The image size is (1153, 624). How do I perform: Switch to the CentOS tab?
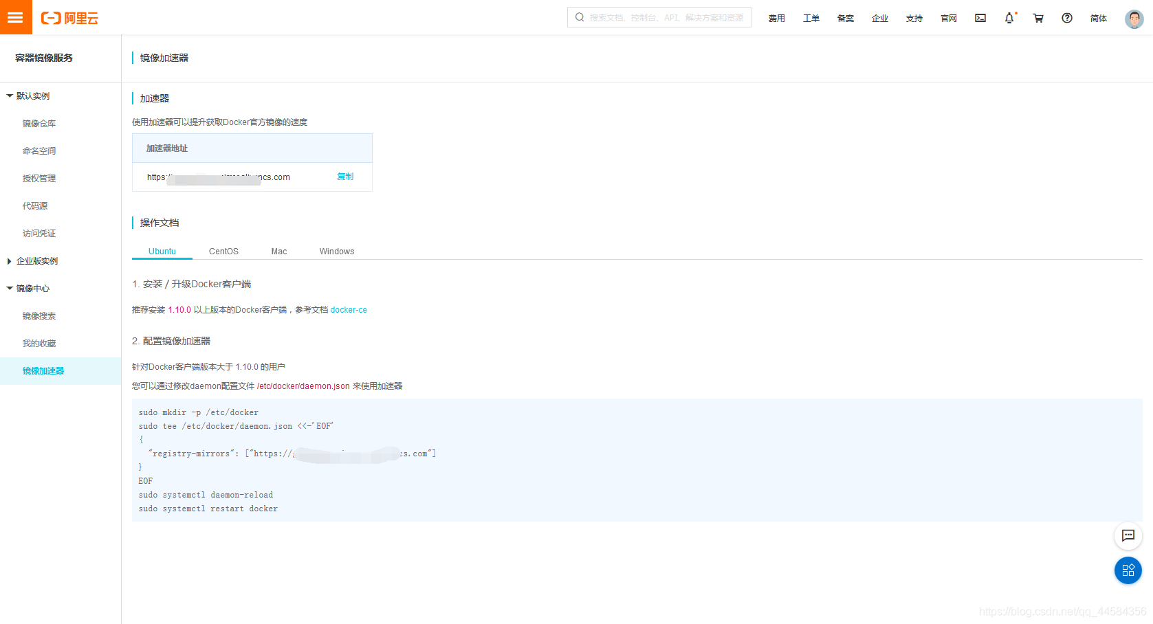point(223,252)
